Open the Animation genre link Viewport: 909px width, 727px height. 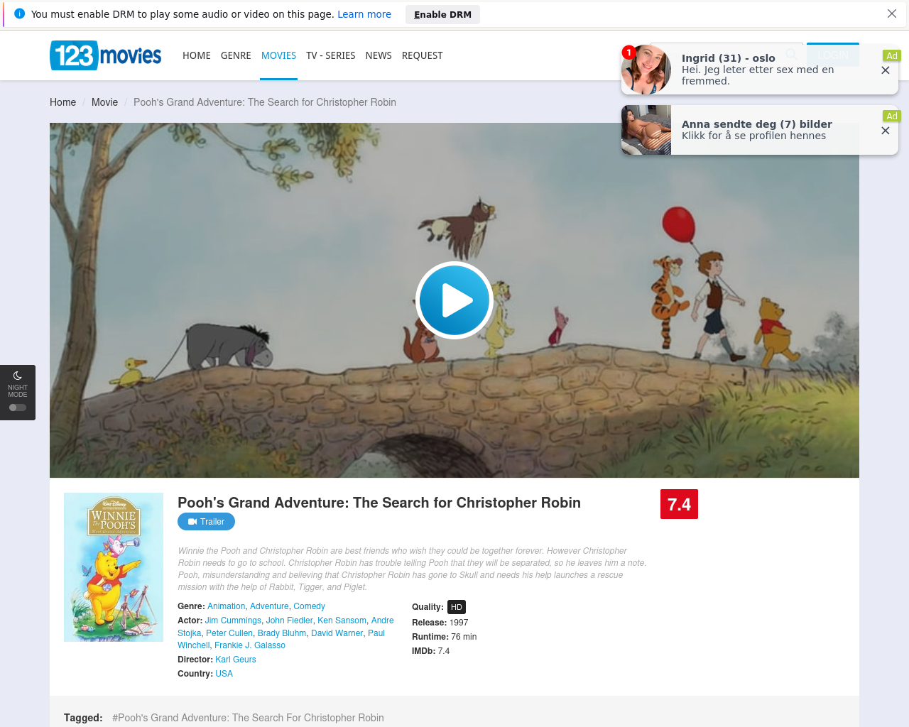coord(226,606)
